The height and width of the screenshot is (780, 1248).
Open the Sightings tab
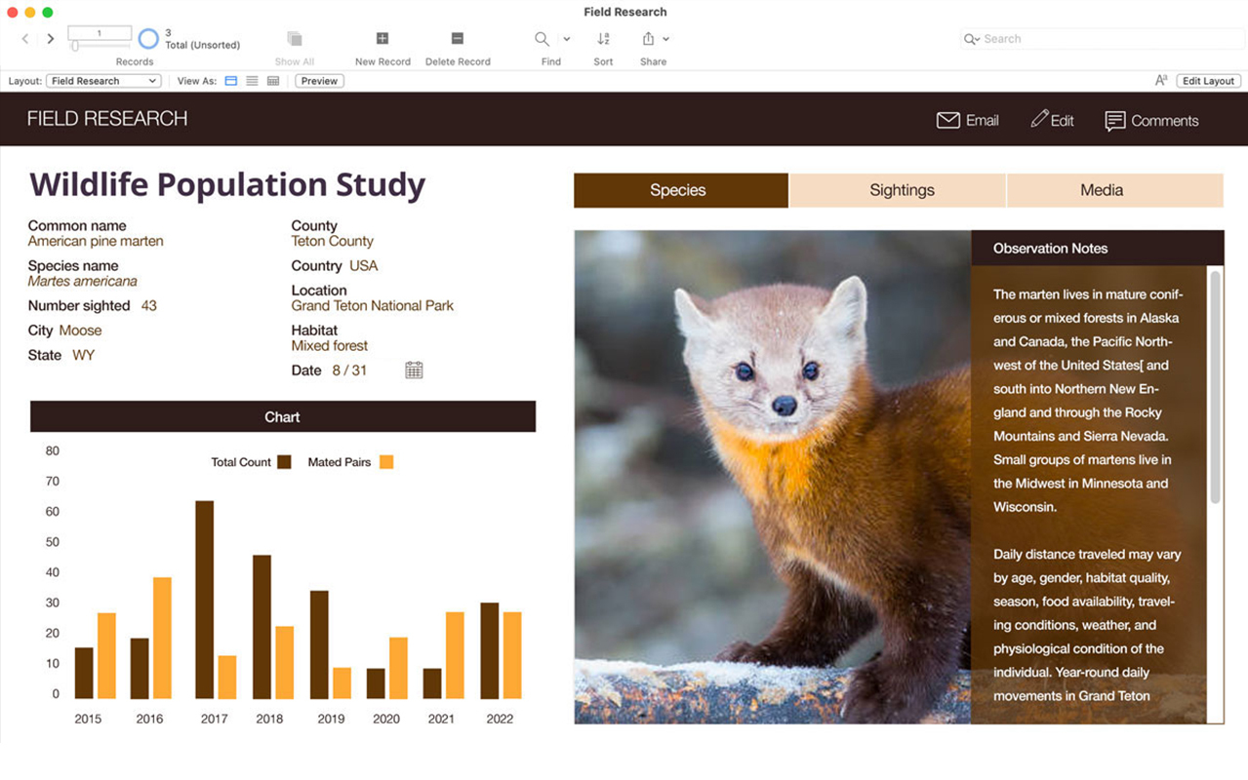[x=902, y=190]
